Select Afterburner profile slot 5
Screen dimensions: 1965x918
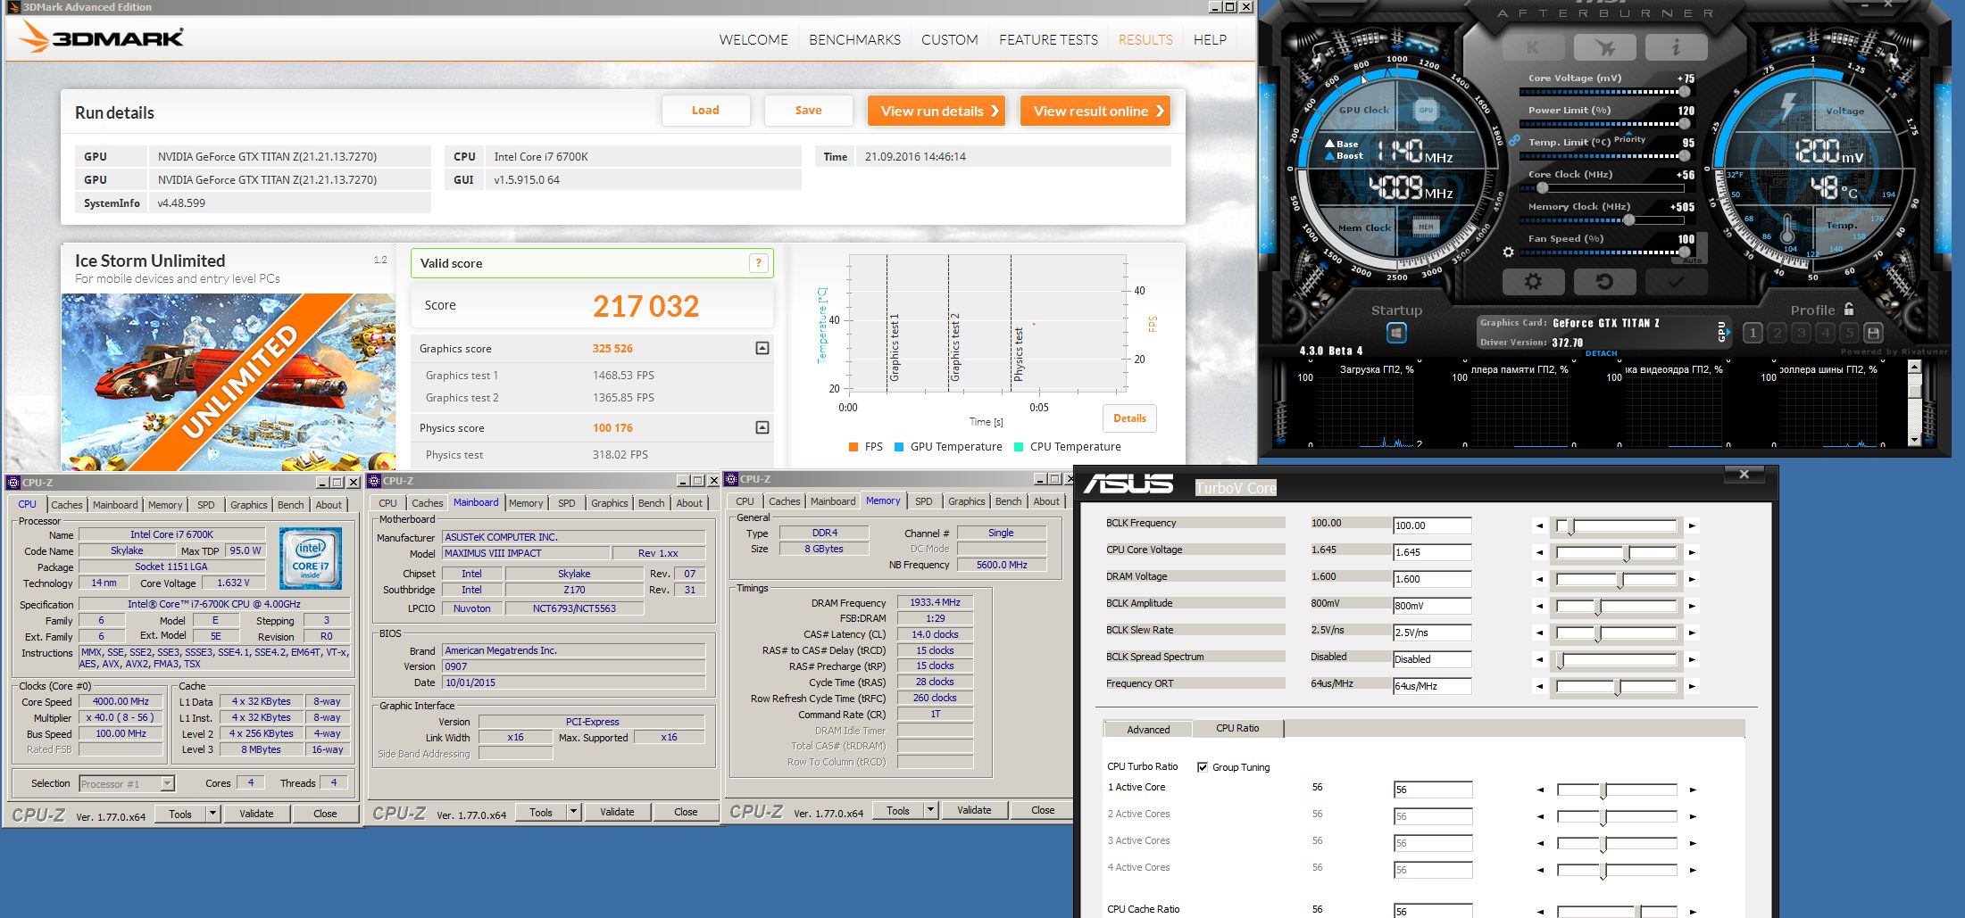point(1849,333)
